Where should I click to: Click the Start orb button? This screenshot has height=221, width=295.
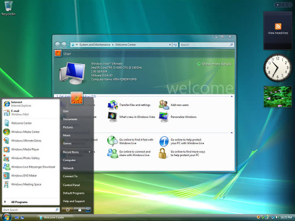[6, 217]
